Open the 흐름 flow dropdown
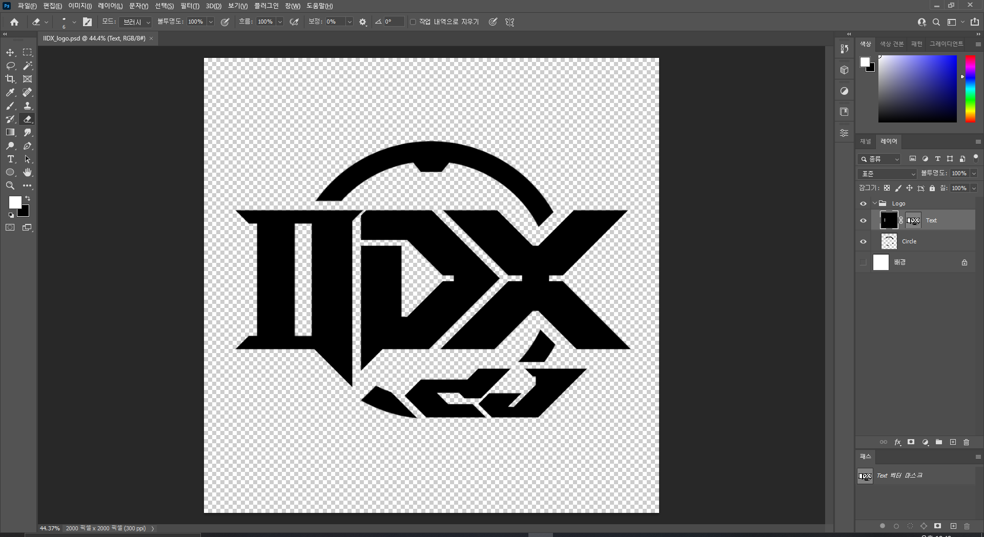 click(x=280, y=22)
